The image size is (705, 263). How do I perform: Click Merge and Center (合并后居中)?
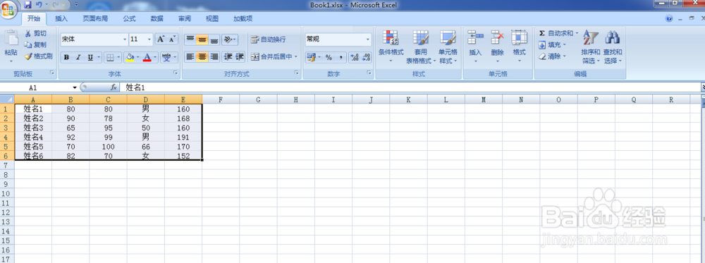click(x=274, y=56)
